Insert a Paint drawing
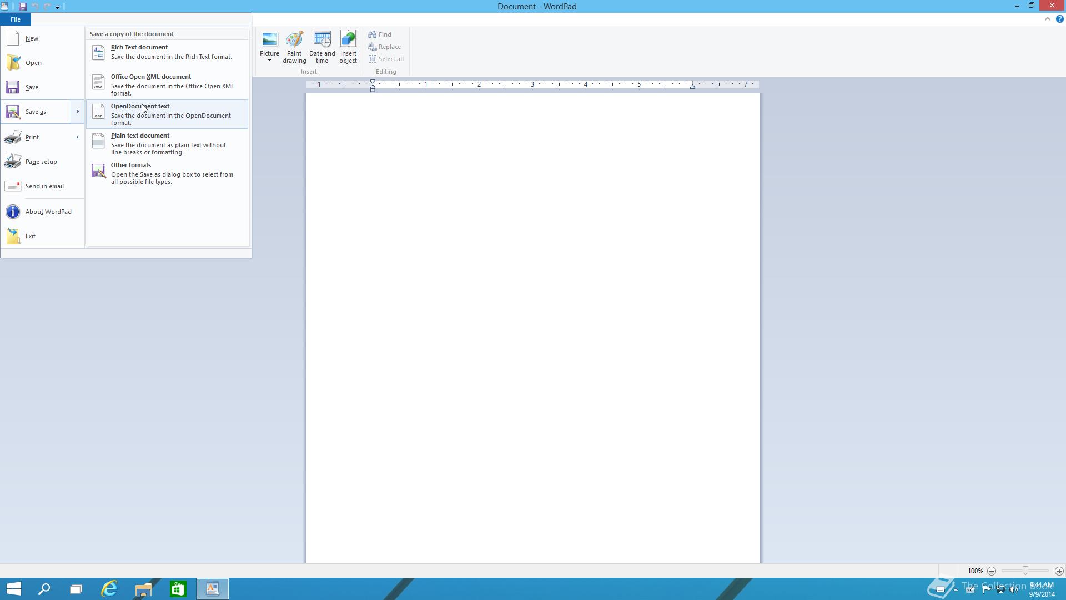The image size is (1066, 600). pyautogui.click(x=294, y=47)
